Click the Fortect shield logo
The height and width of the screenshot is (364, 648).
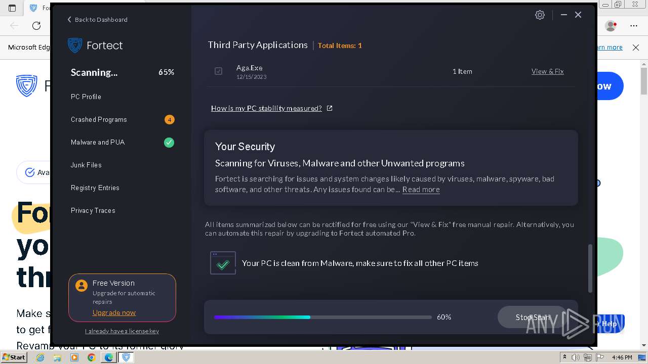(75, 45)
